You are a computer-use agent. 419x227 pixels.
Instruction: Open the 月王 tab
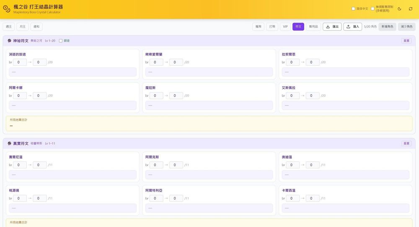click(23, 27)
